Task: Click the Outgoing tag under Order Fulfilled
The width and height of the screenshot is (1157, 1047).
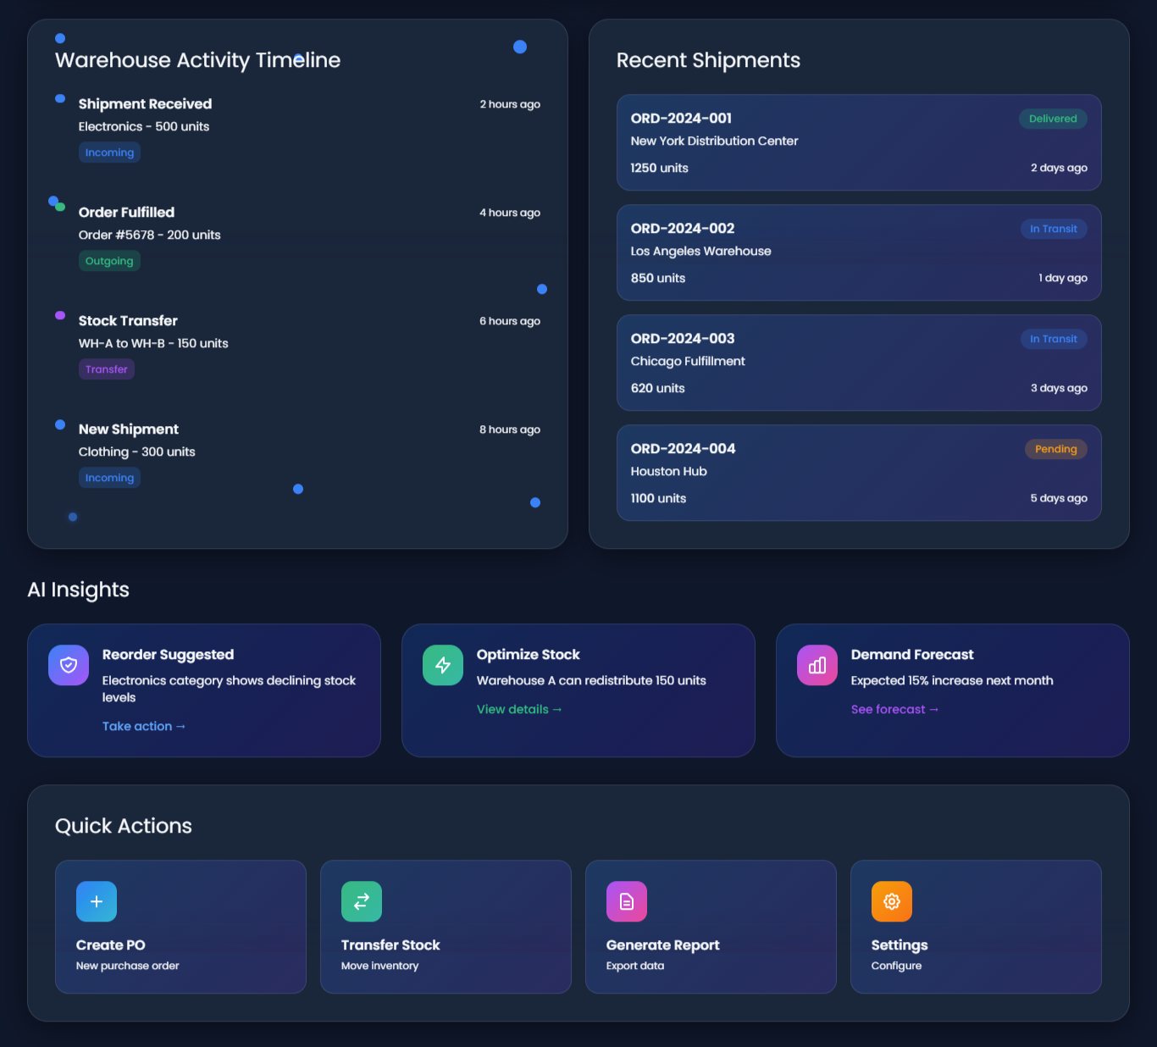Action: (109, 261)
